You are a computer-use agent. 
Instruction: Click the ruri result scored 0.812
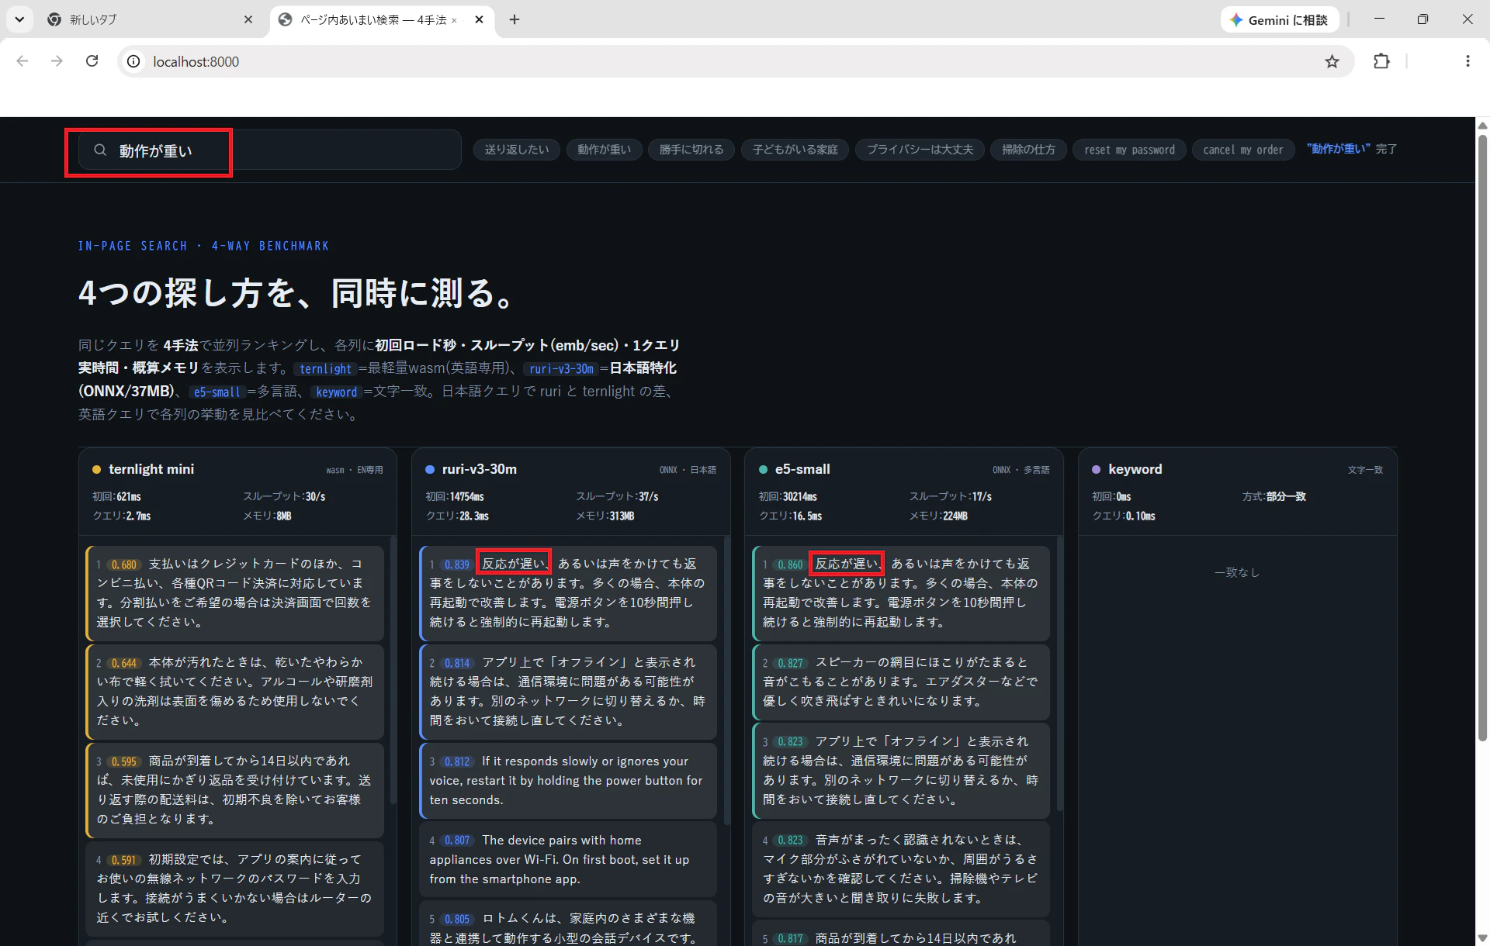568,781
